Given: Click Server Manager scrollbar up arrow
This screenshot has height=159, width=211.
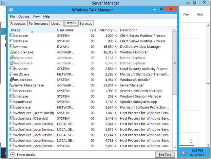Looking at the screenshot, I should 208,25.
